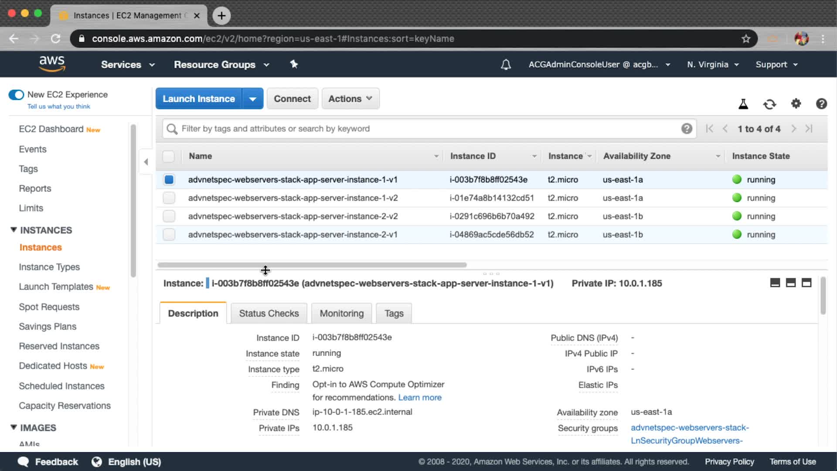Toggle the New EC2 Experience switch
The width and height of the screenshot is (837, 471).
tap(16, 95)
